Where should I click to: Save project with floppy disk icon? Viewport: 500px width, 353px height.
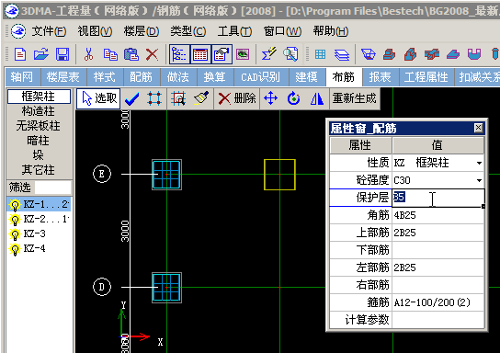coord(62,54)
